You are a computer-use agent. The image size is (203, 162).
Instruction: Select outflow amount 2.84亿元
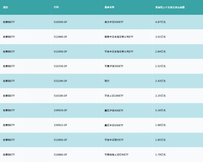coord(160,51)
